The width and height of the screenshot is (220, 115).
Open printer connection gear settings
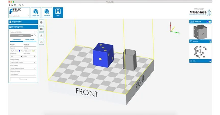32,36
